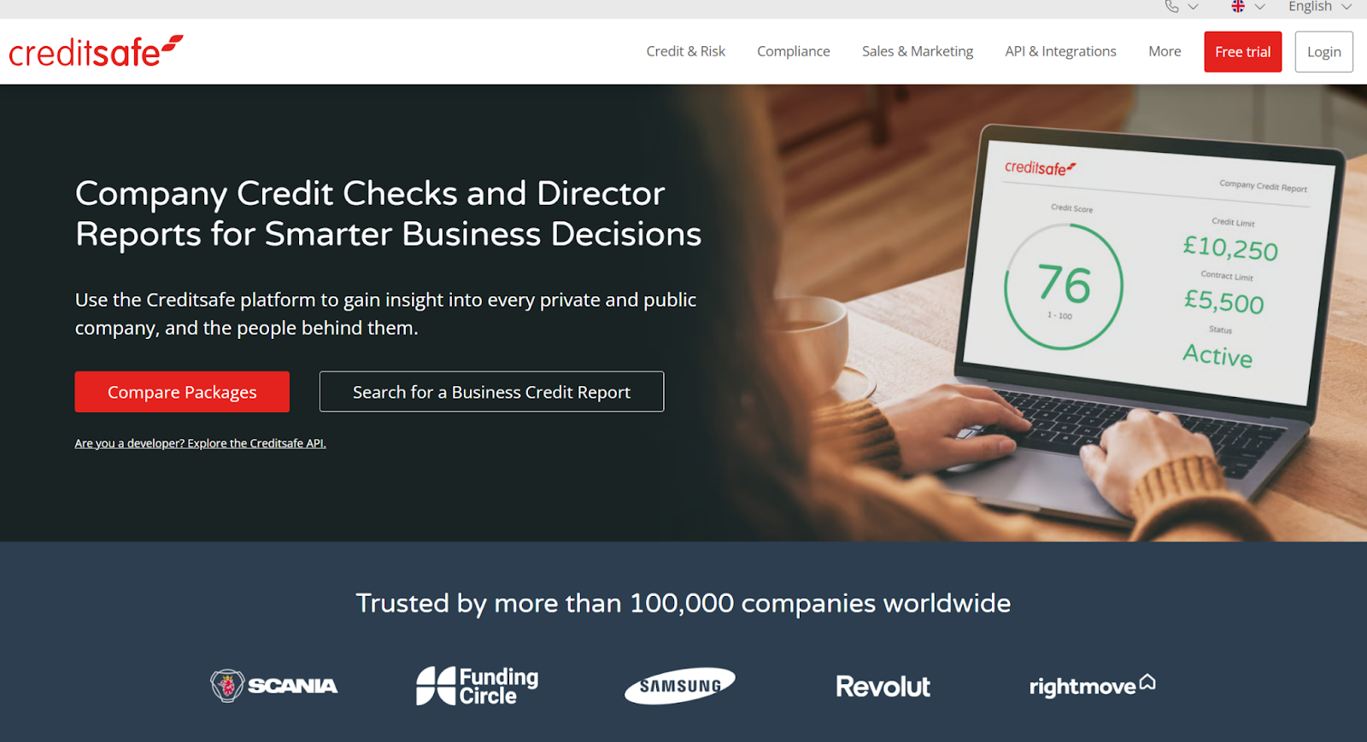The image size is (1367, 742).
Task: Open the Sales & Marketing menu
Action: coord(918,51)
